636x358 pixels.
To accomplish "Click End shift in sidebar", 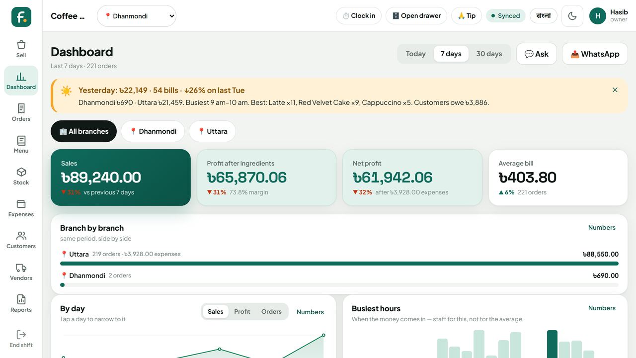I will [21, 339].
